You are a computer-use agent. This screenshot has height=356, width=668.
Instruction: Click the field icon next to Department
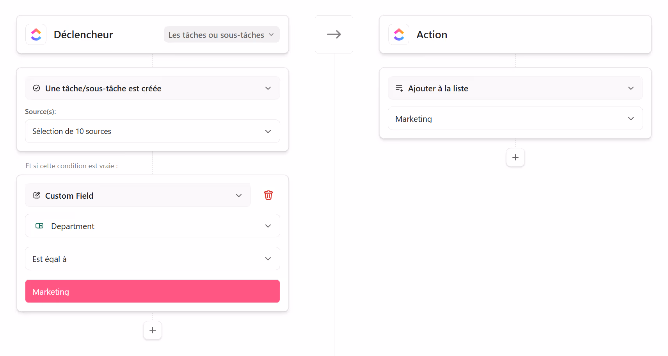click(x=39, y=226)
